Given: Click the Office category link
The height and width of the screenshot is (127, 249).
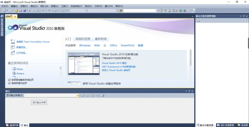Looking at the screenshot, I should tap(113, 45).
